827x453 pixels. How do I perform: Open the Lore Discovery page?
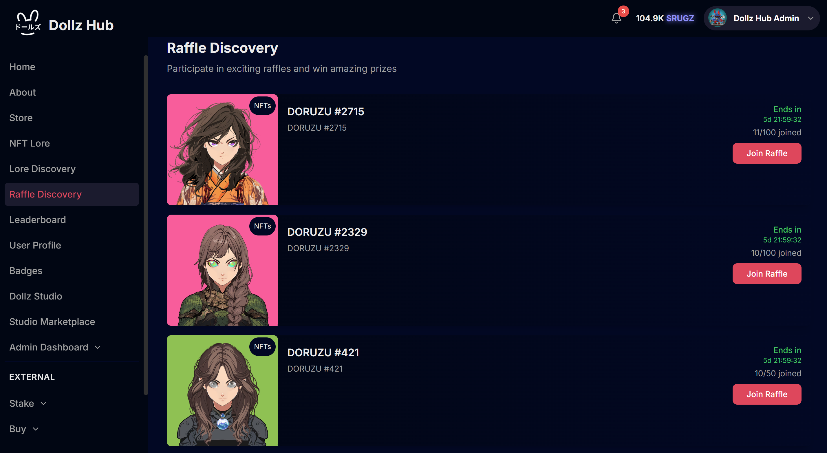click(42, 169)
